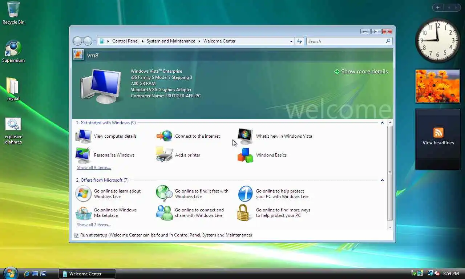Open the address bar history dropdown

(291, 41)
